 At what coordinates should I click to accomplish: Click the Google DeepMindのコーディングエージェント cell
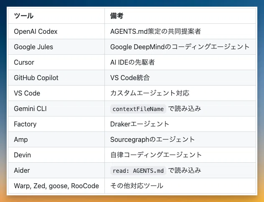coord(180,47)
